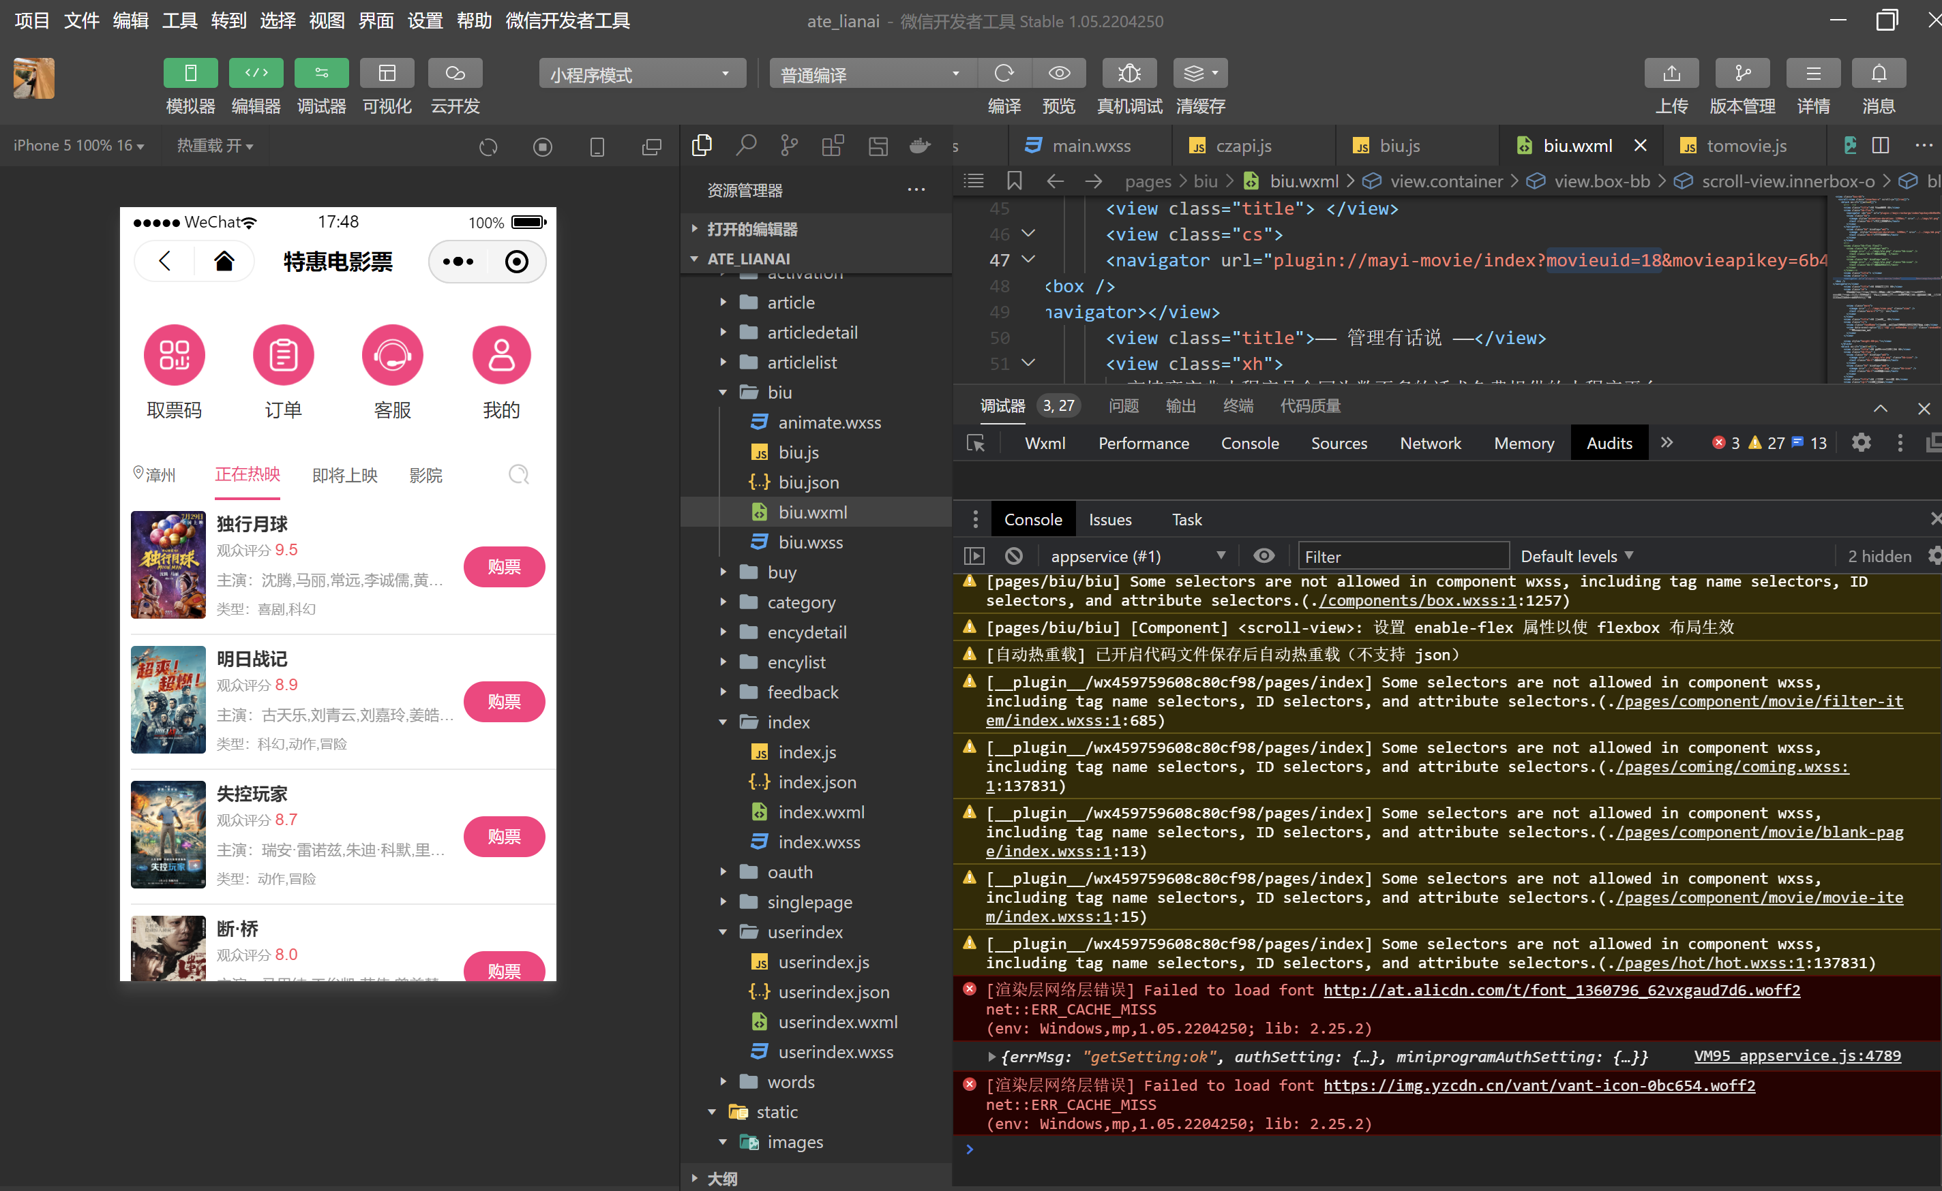Click the console Filter input field
The height and width of the screenshot is (1191, 1942).
point(1402,556)
